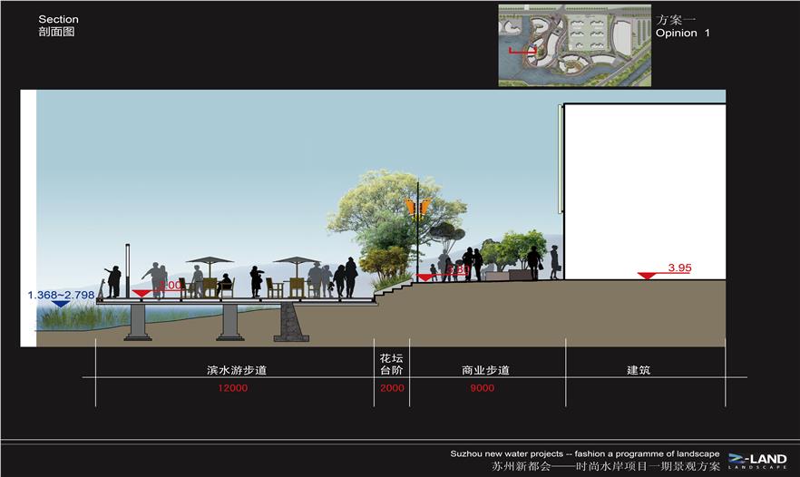Click the '1.368~2.798' water level text
The height and width of the screenshot is (477, 800).
pos(60,295)
